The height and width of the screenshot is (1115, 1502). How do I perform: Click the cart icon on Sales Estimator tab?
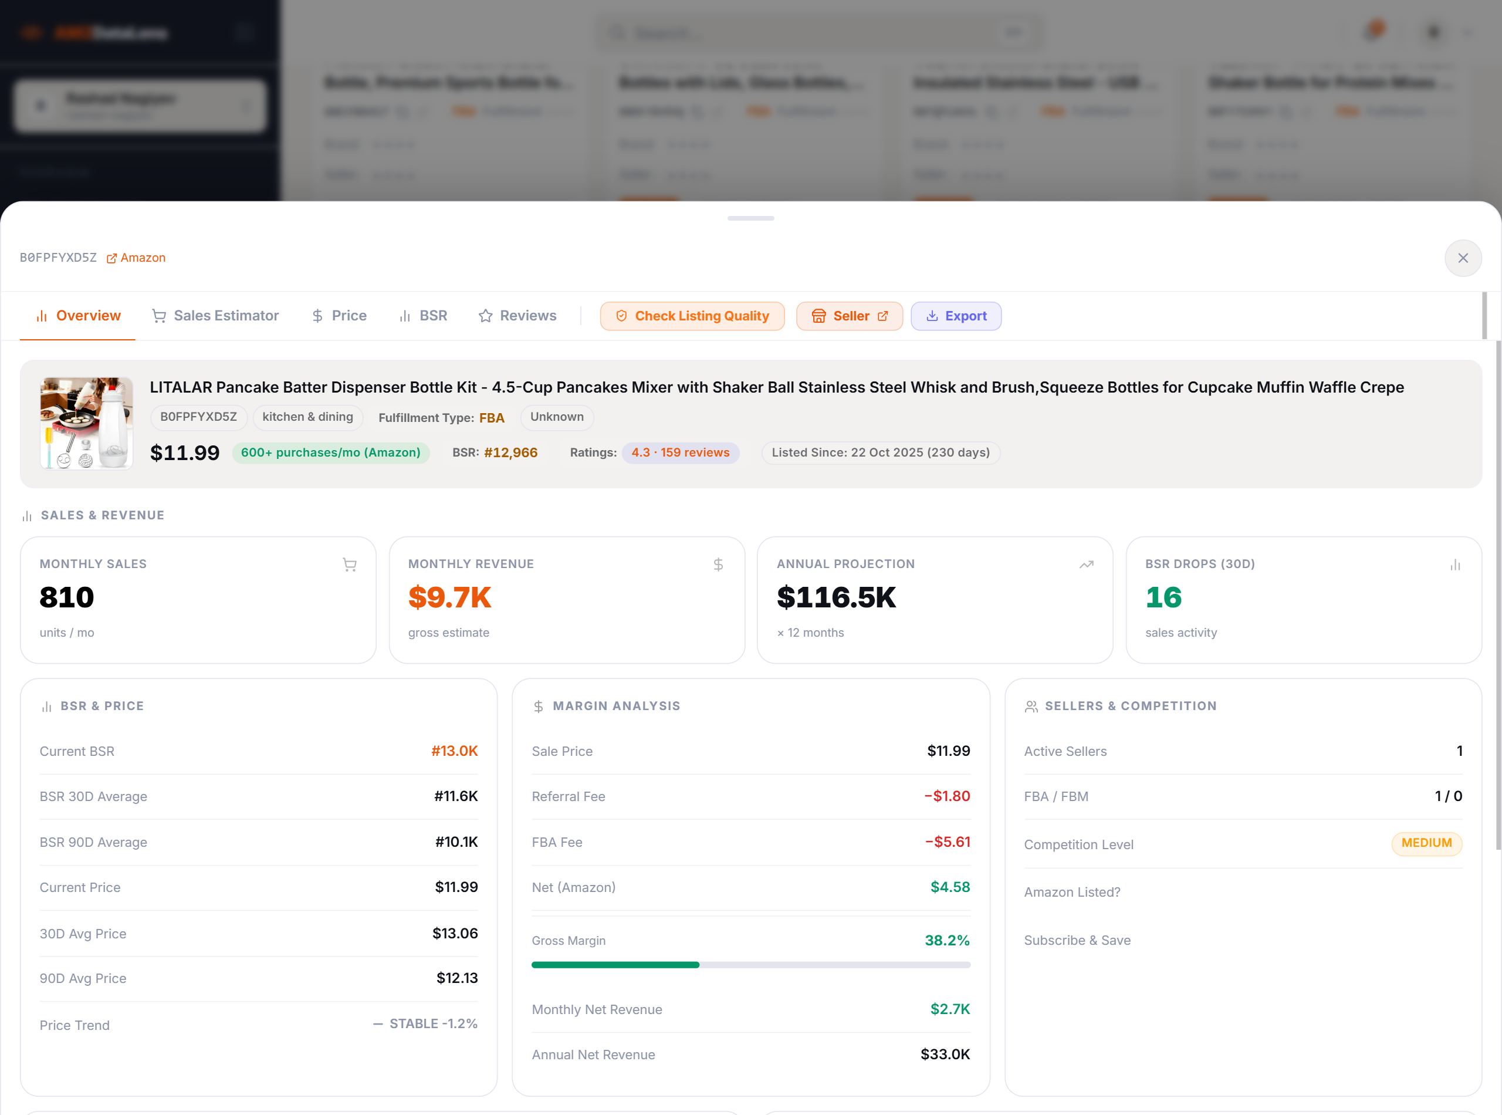tap(159, 316)
